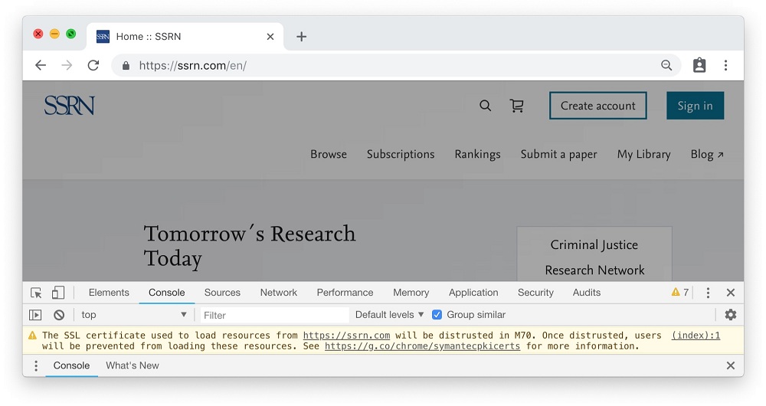The width and height of the screenshot is (766, 406).
Task: Open the Blog external link
Action: click(x=707, y=155)
